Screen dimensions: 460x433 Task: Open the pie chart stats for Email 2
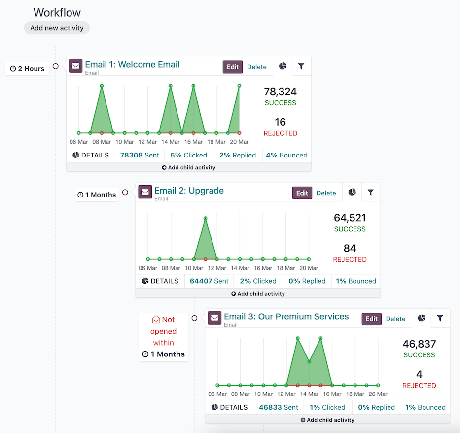352,192
